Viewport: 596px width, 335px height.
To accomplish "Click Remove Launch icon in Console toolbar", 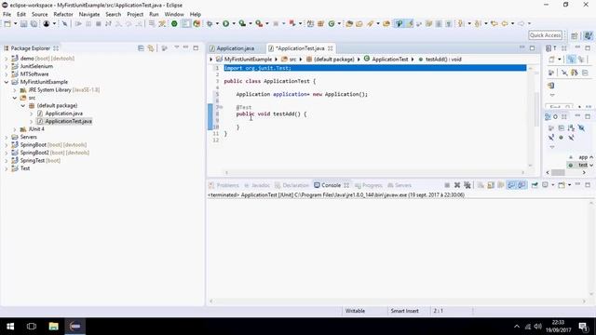I will point(457,185).
